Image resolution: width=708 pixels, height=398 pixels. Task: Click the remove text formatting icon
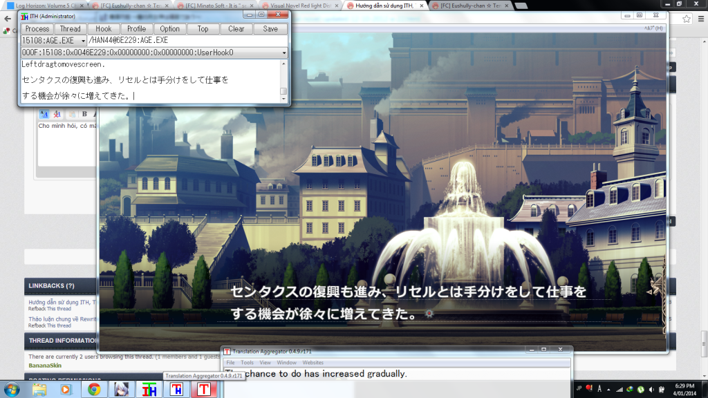[57, 114]
